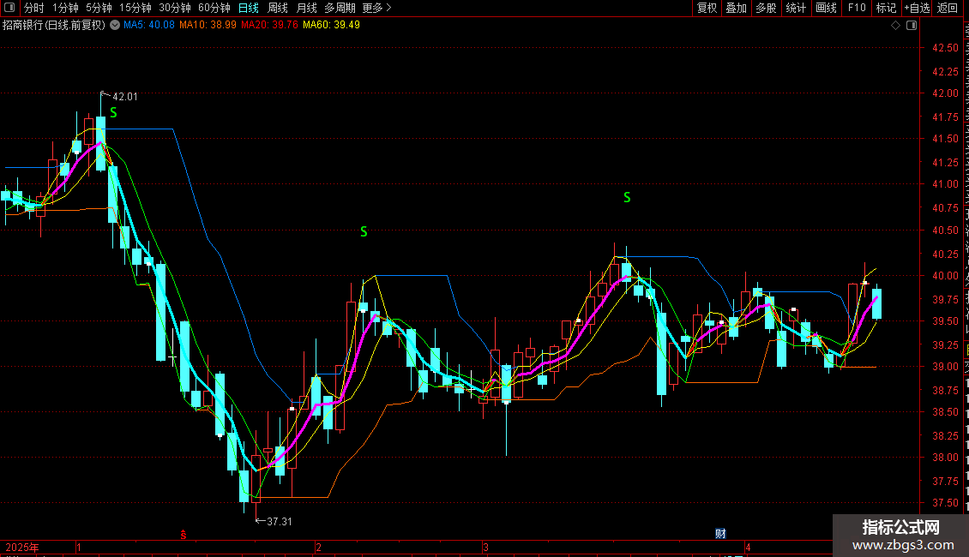This screenshot has width=969, height=557.
Task: Add stock with +自选 button
Action: click(917, 8)
